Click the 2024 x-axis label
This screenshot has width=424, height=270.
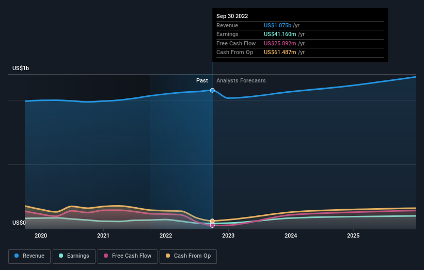[x=291, y=236]
